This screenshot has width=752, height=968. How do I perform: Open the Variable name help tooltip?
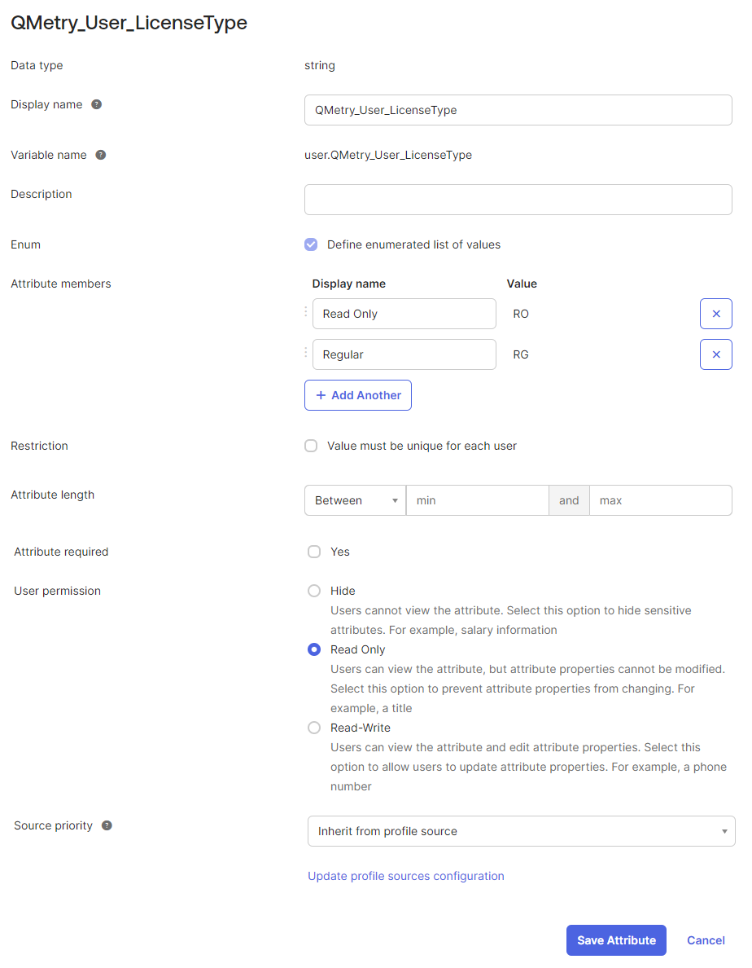pos(101,155)
